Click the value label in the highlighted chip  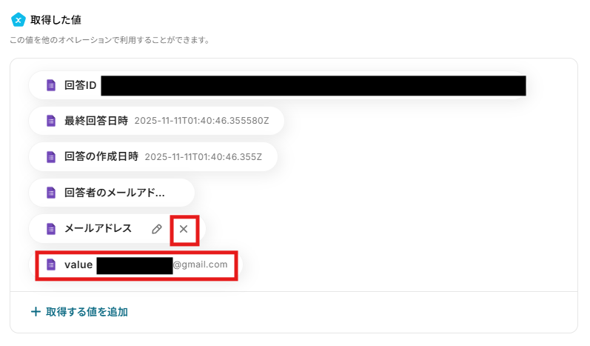coord(78,265)
